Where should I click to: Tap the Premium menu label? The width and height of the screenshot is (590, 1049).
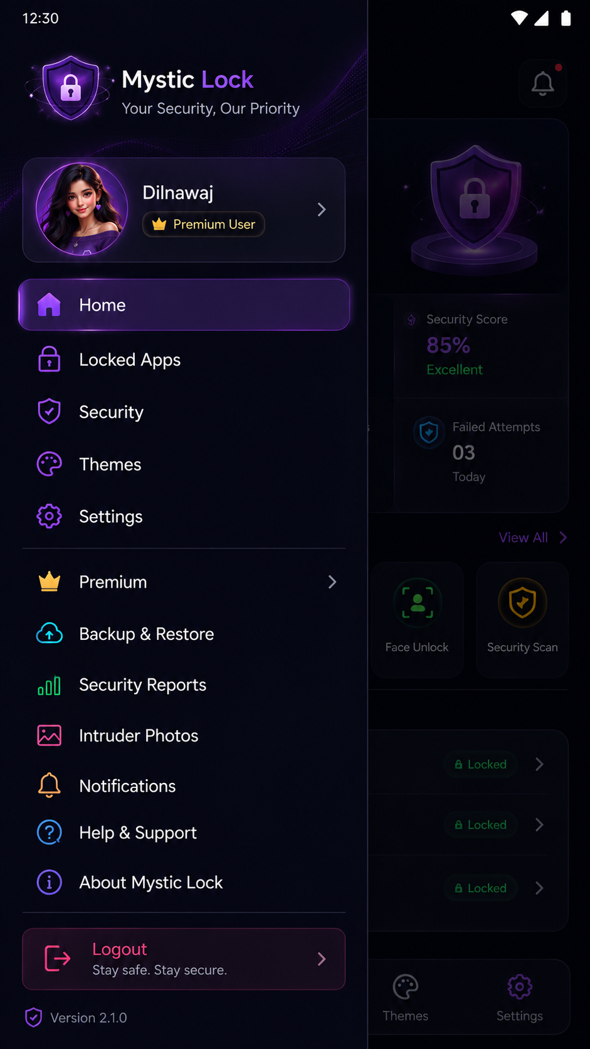tap(113, 582)
